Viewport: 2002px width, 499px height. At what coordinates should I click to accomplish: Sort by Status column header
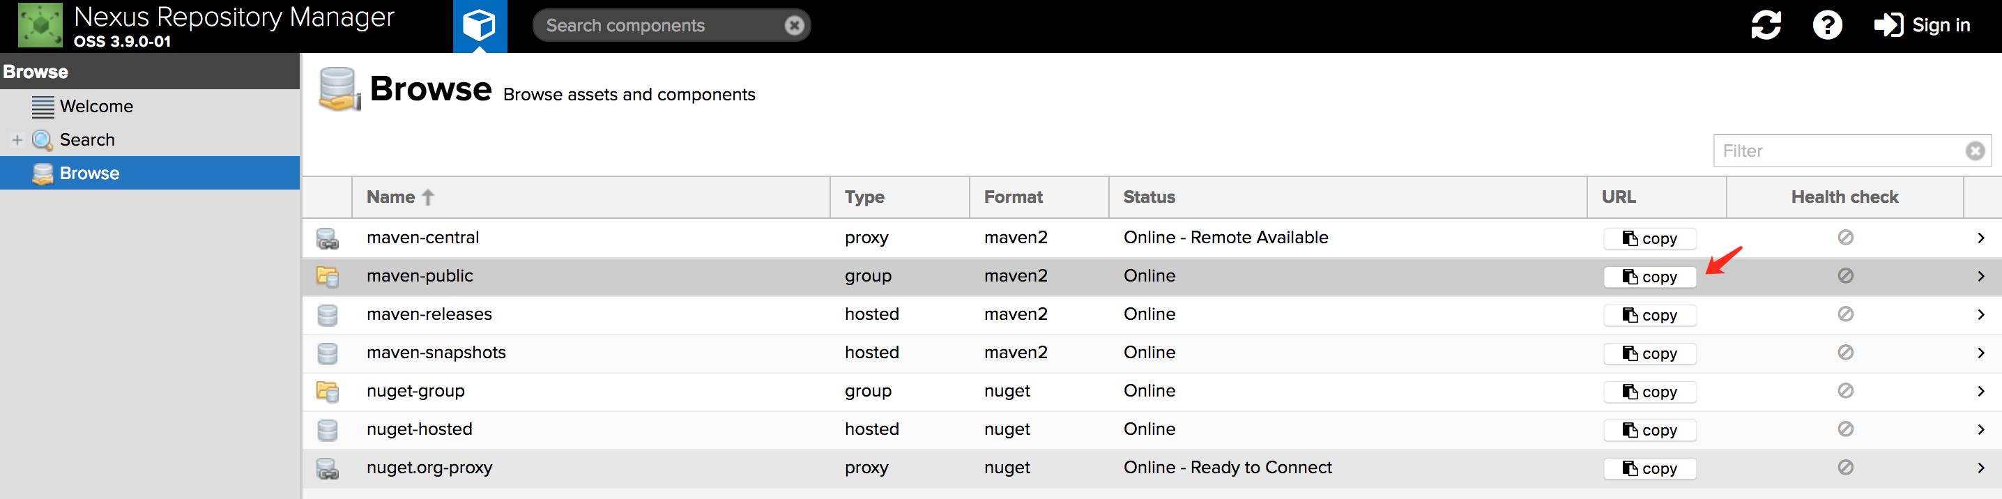[x=1347, y=197]
